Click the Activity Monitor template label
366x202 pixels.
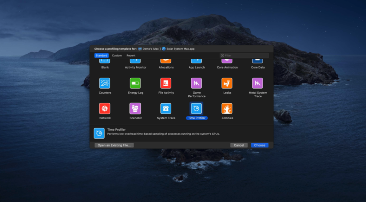[136, 68]
